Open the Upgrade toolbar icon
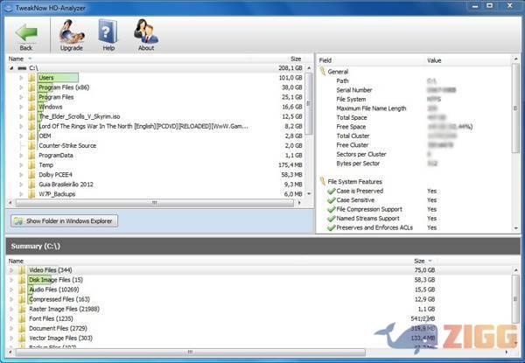525x363 pixels. [72, 36]
